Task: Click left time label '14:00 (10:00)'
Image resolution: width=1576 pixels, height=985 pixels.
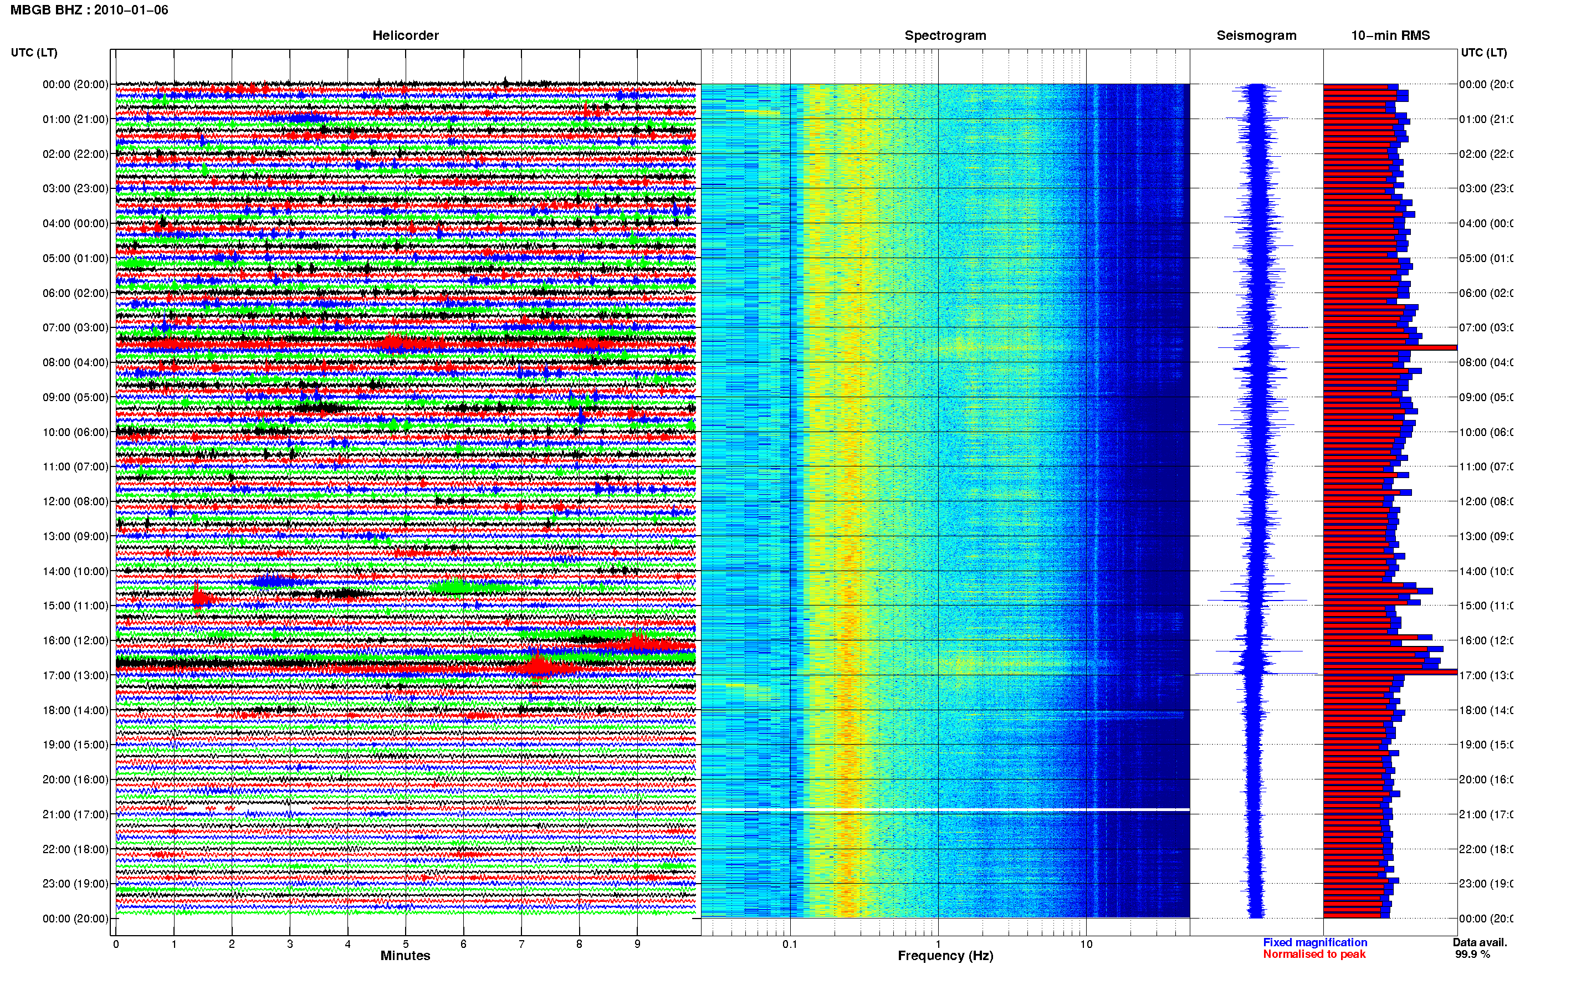Action: coord(75,571)
